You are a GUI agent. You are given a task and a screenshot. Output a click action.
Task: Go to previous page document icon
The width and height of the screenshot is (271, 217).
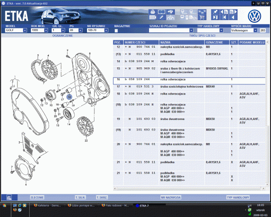224,12
